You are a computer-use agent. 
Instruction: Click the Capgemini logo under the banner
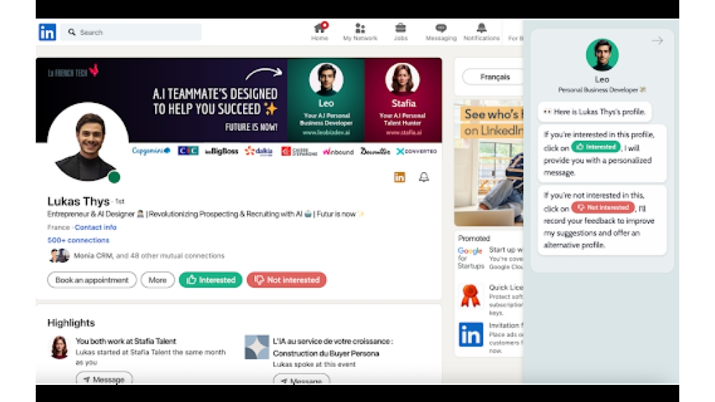tap(151, 151)
